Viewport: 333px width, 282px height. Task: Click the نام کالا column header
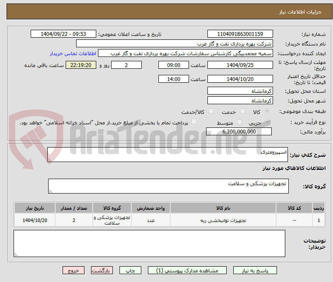[x=223, y=208]
